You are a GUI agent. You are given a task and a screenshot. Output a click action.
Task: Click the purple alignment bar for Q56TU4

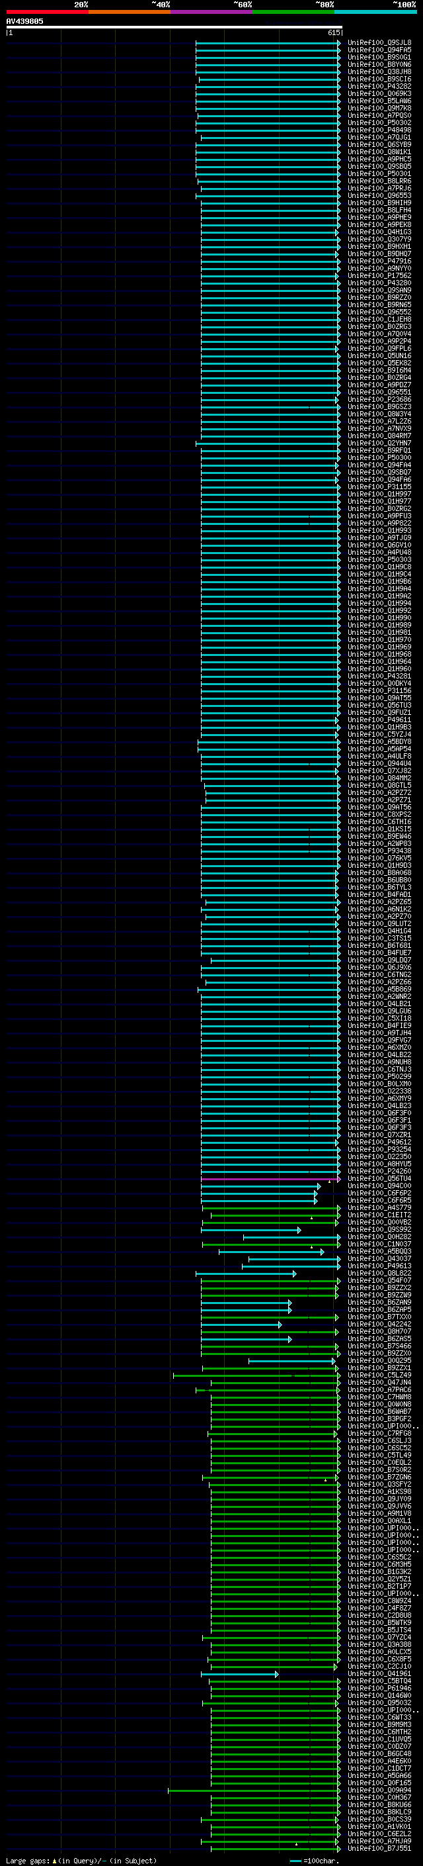pos(270,1180)
